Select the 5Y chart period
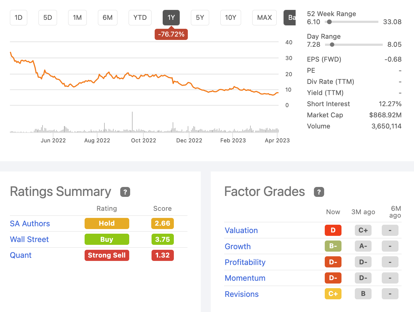 coord(200,18)
